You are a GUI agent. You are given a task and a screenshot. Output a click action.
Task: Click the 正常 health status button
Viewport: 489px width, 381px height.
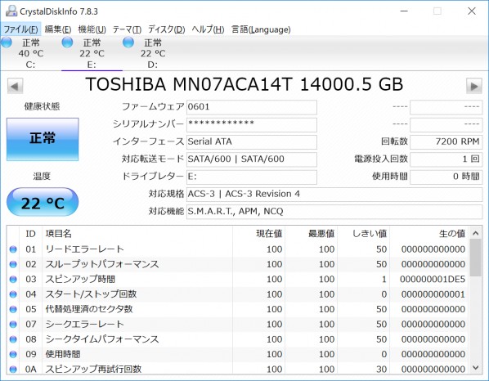(x=43, y=139)
